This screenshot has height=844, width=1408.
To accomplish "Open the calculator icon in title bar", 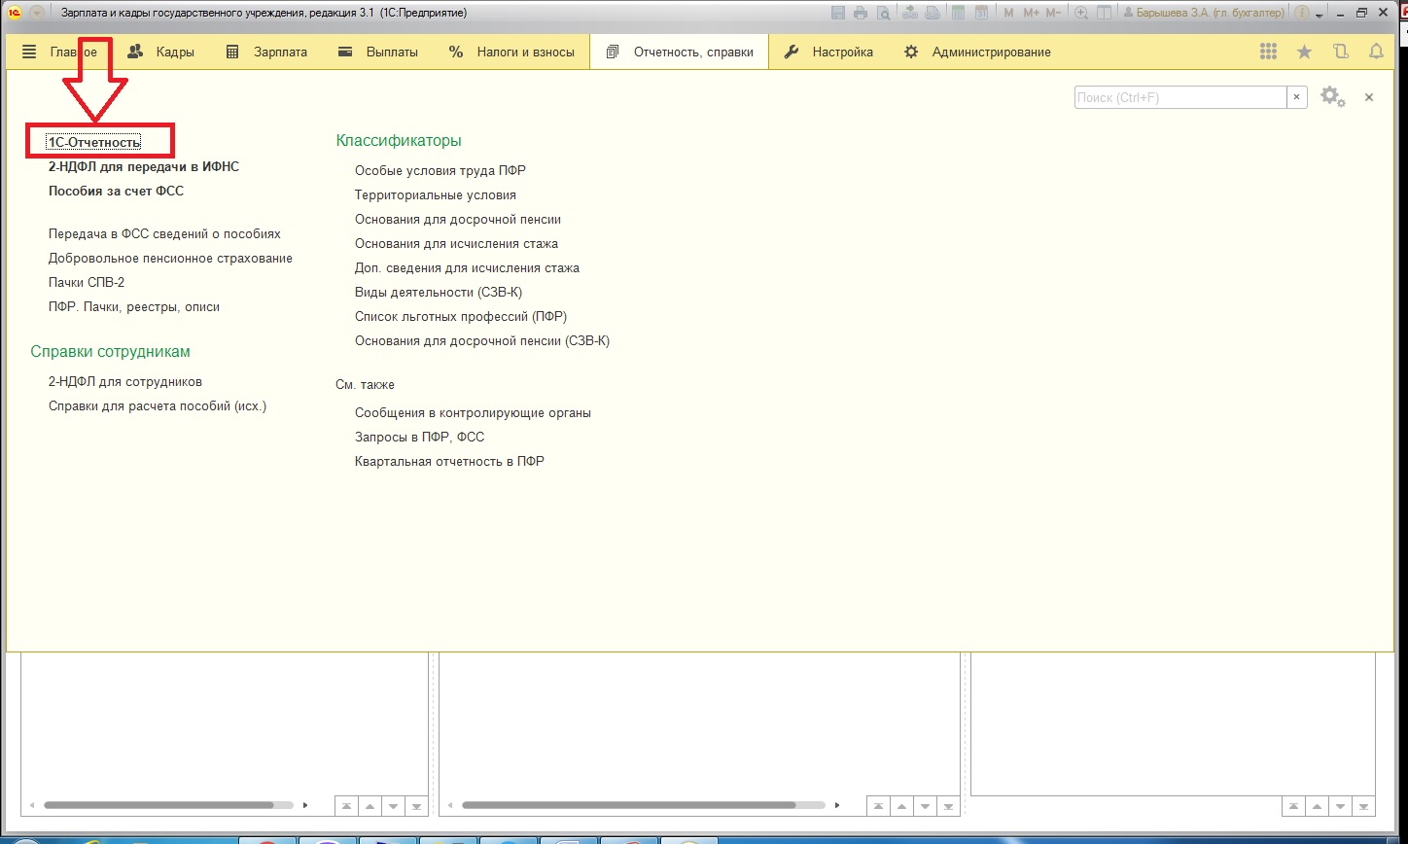I will click(958, 13).
